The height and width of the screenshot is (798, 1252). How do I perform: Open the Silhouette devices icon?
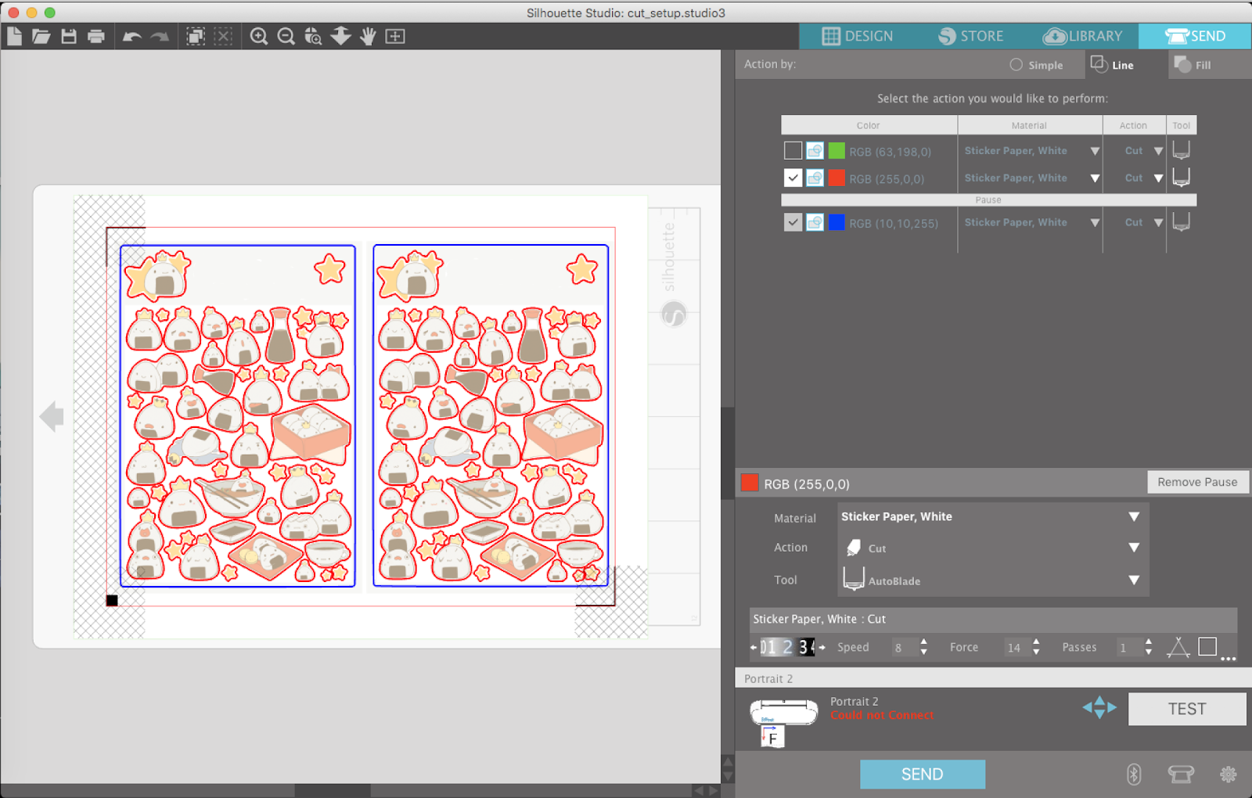pos(1181,774)
